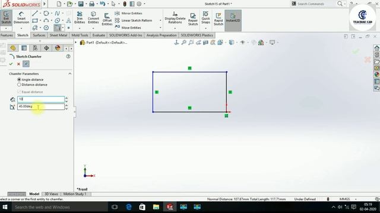Select the Smart Dimension tool

21,17
